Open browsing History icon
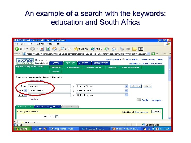 click(x=106, y=49)
